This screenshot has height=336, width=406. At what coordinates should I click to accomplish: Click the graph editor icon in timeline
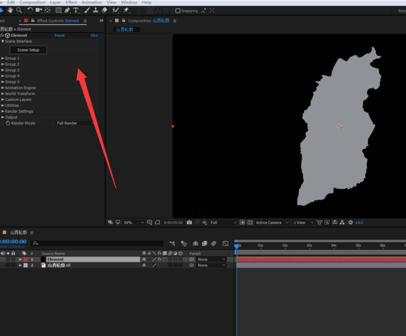225,243
